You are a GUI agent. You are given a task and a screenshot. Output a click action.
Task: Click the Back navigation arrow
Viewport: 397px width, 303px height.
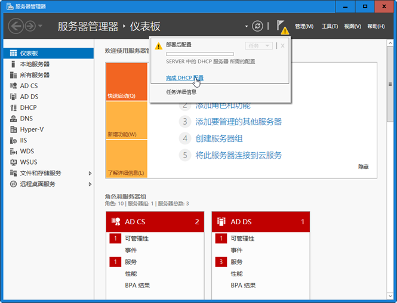click(16, 26)
